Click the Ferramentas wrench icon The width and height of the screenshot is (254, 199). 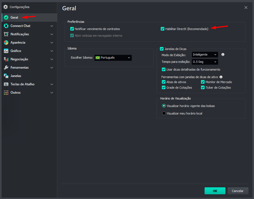[x=6, y=68]
